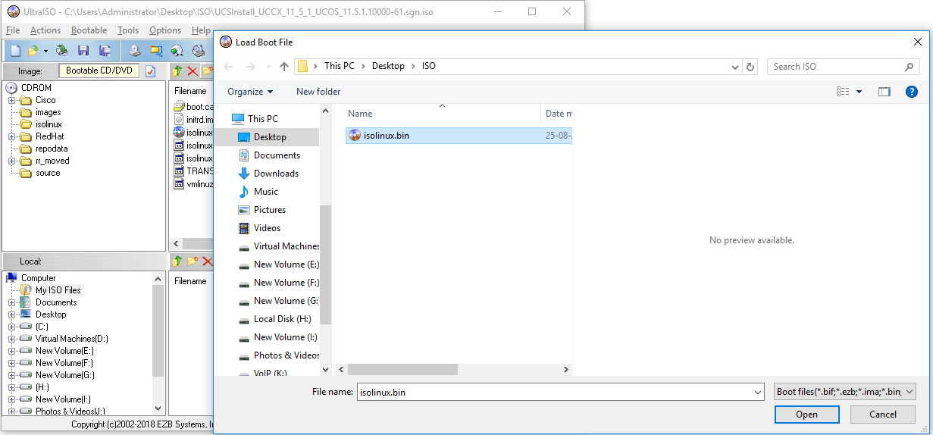Select Downloads in dialog navigation pane
This screenshot has height=435, width=933.
click(276, 174)
